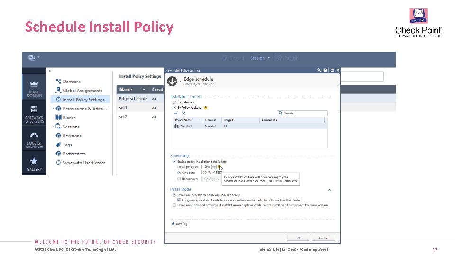Sort by the Policy Name column
Viewport: 455px width, 256px height.
pyautogui.click(x=188, y=120)
